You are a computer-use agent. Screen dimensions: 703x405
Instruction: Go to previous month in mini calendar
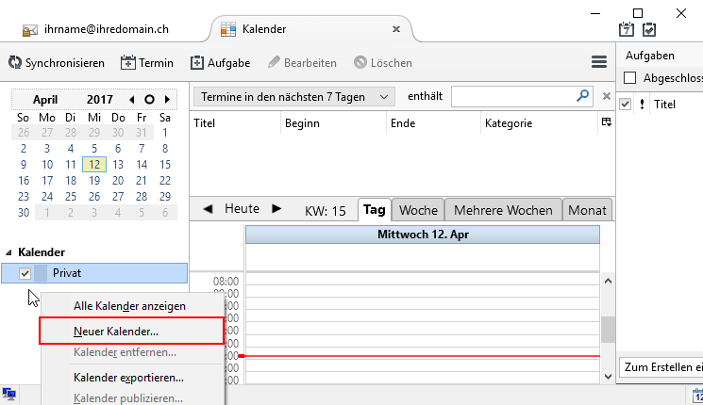coord(131,99)
